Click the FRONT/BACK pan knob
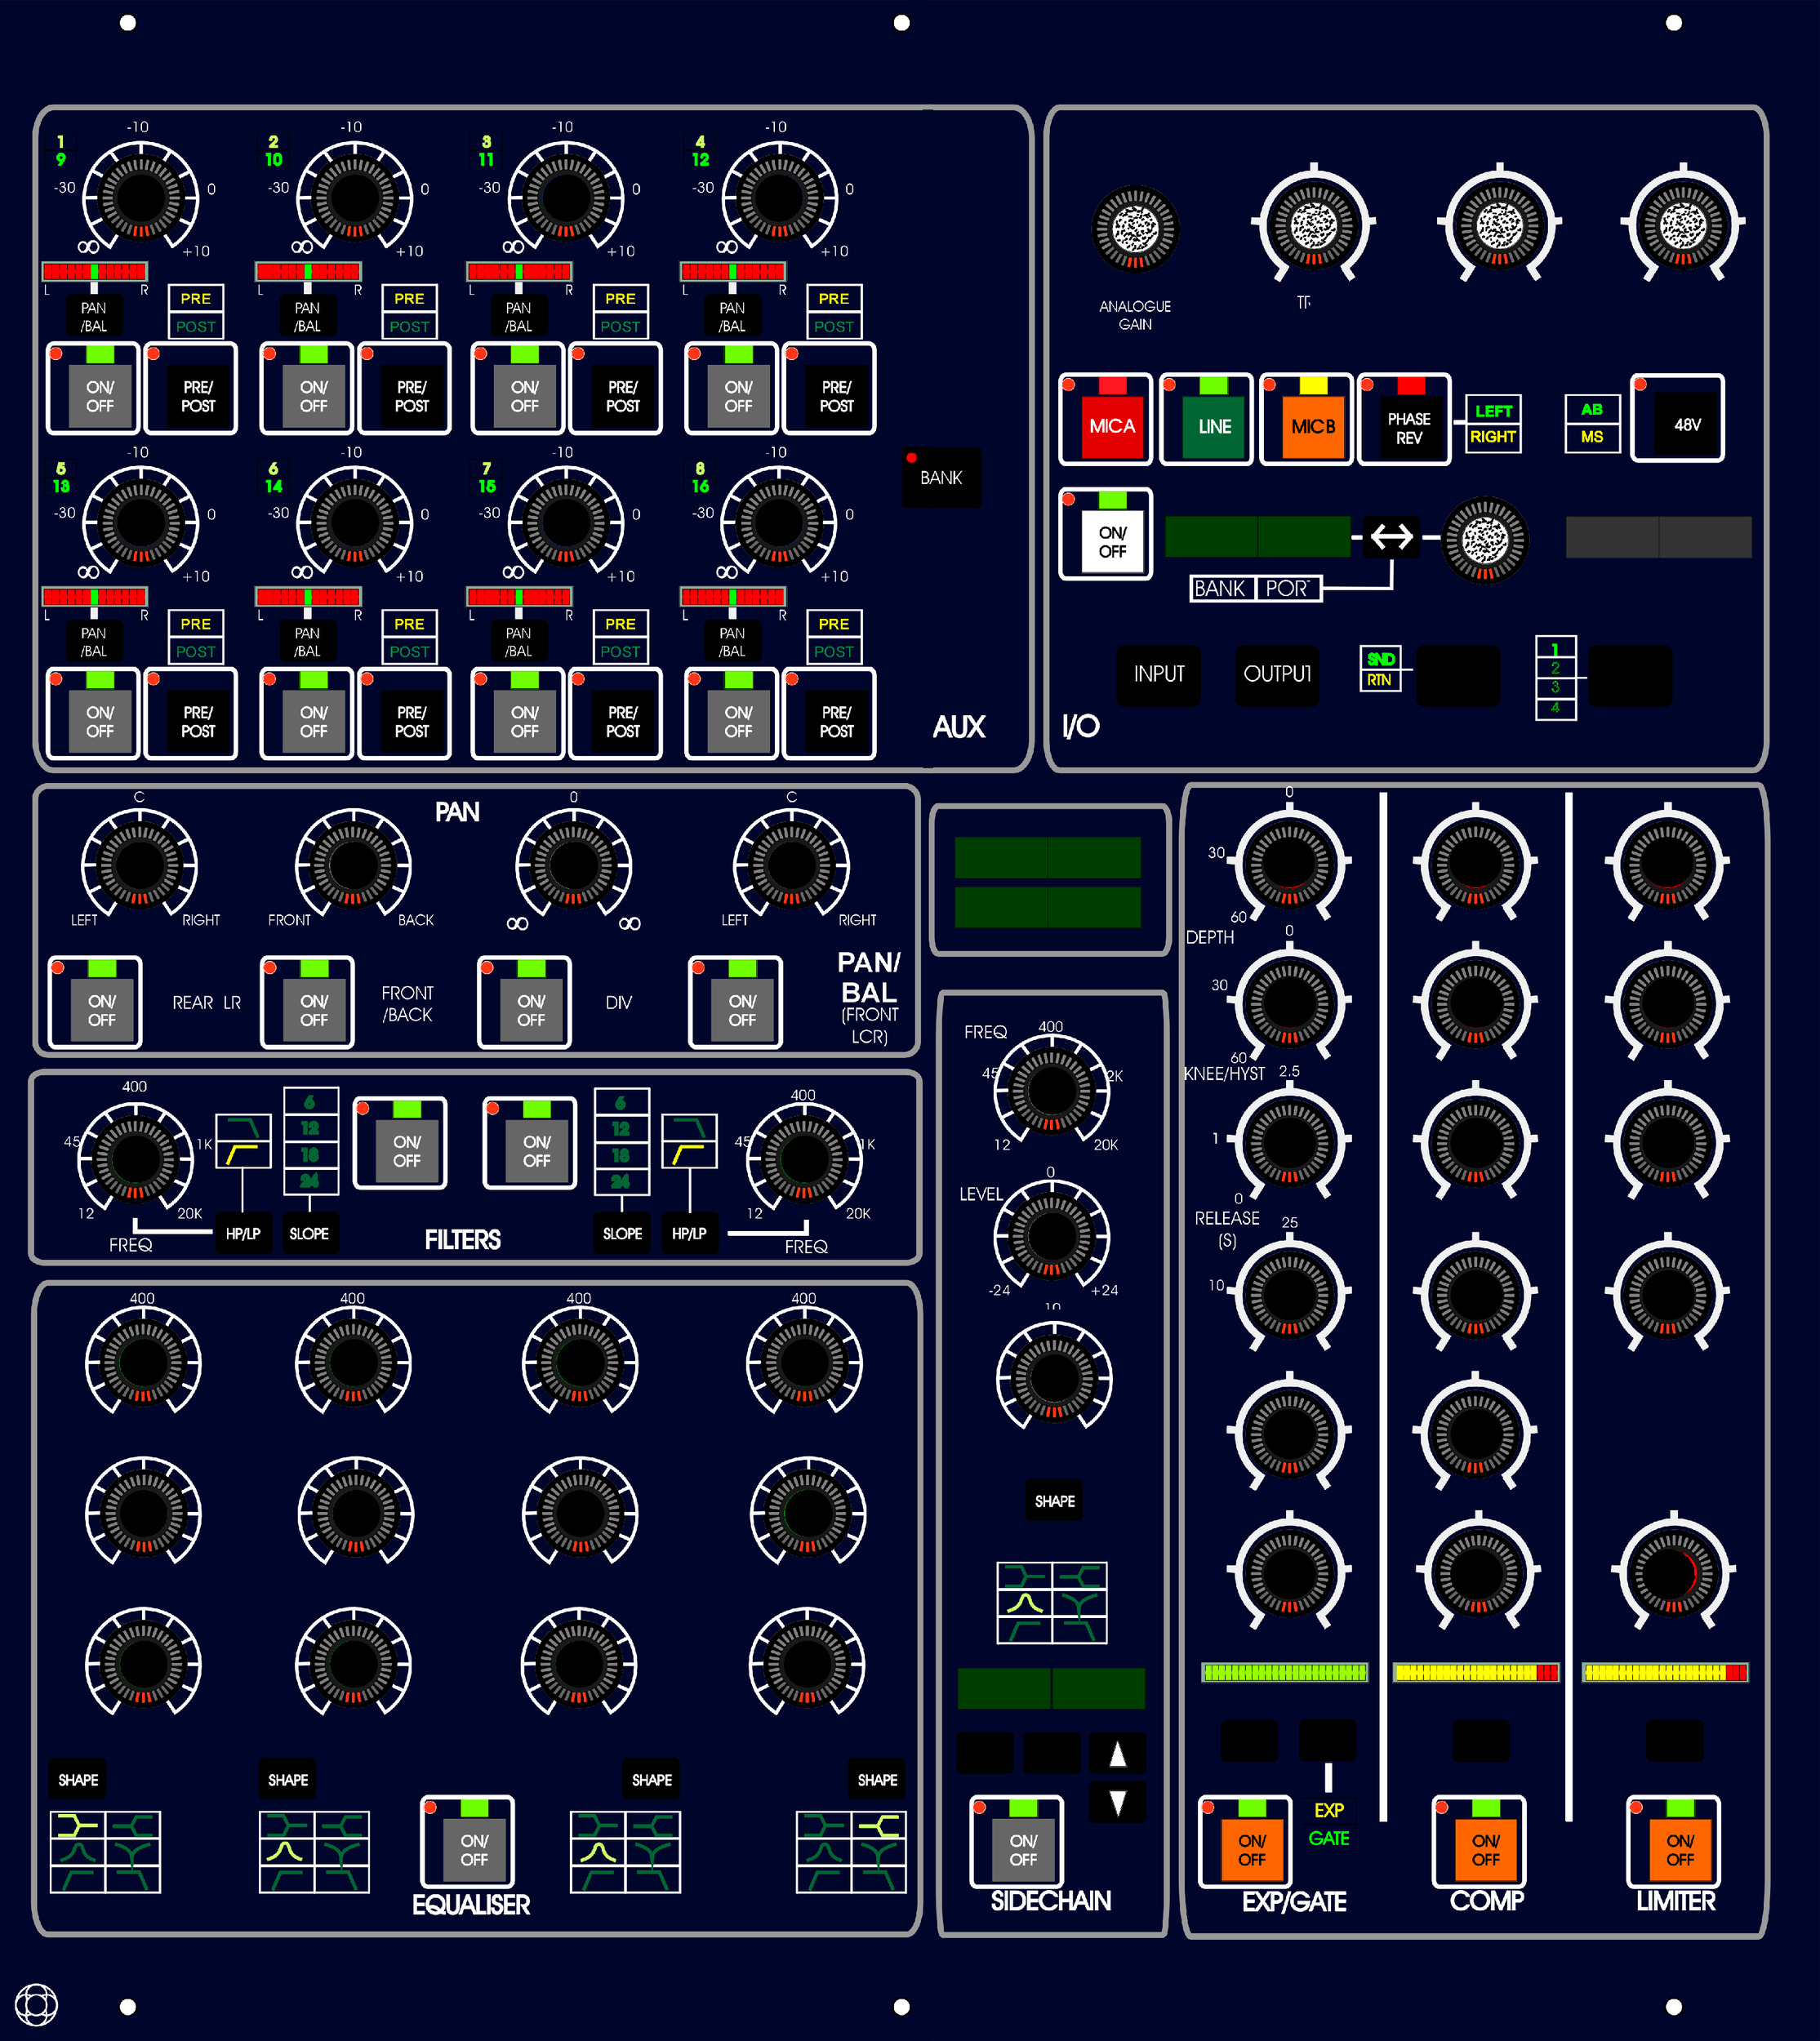Image resolution: width=1820 pixels, height=2041 pixels. point(352,865)
